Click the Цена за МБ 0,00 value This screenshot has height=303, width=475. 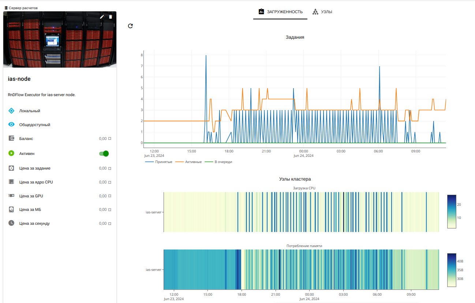(103, 210)
